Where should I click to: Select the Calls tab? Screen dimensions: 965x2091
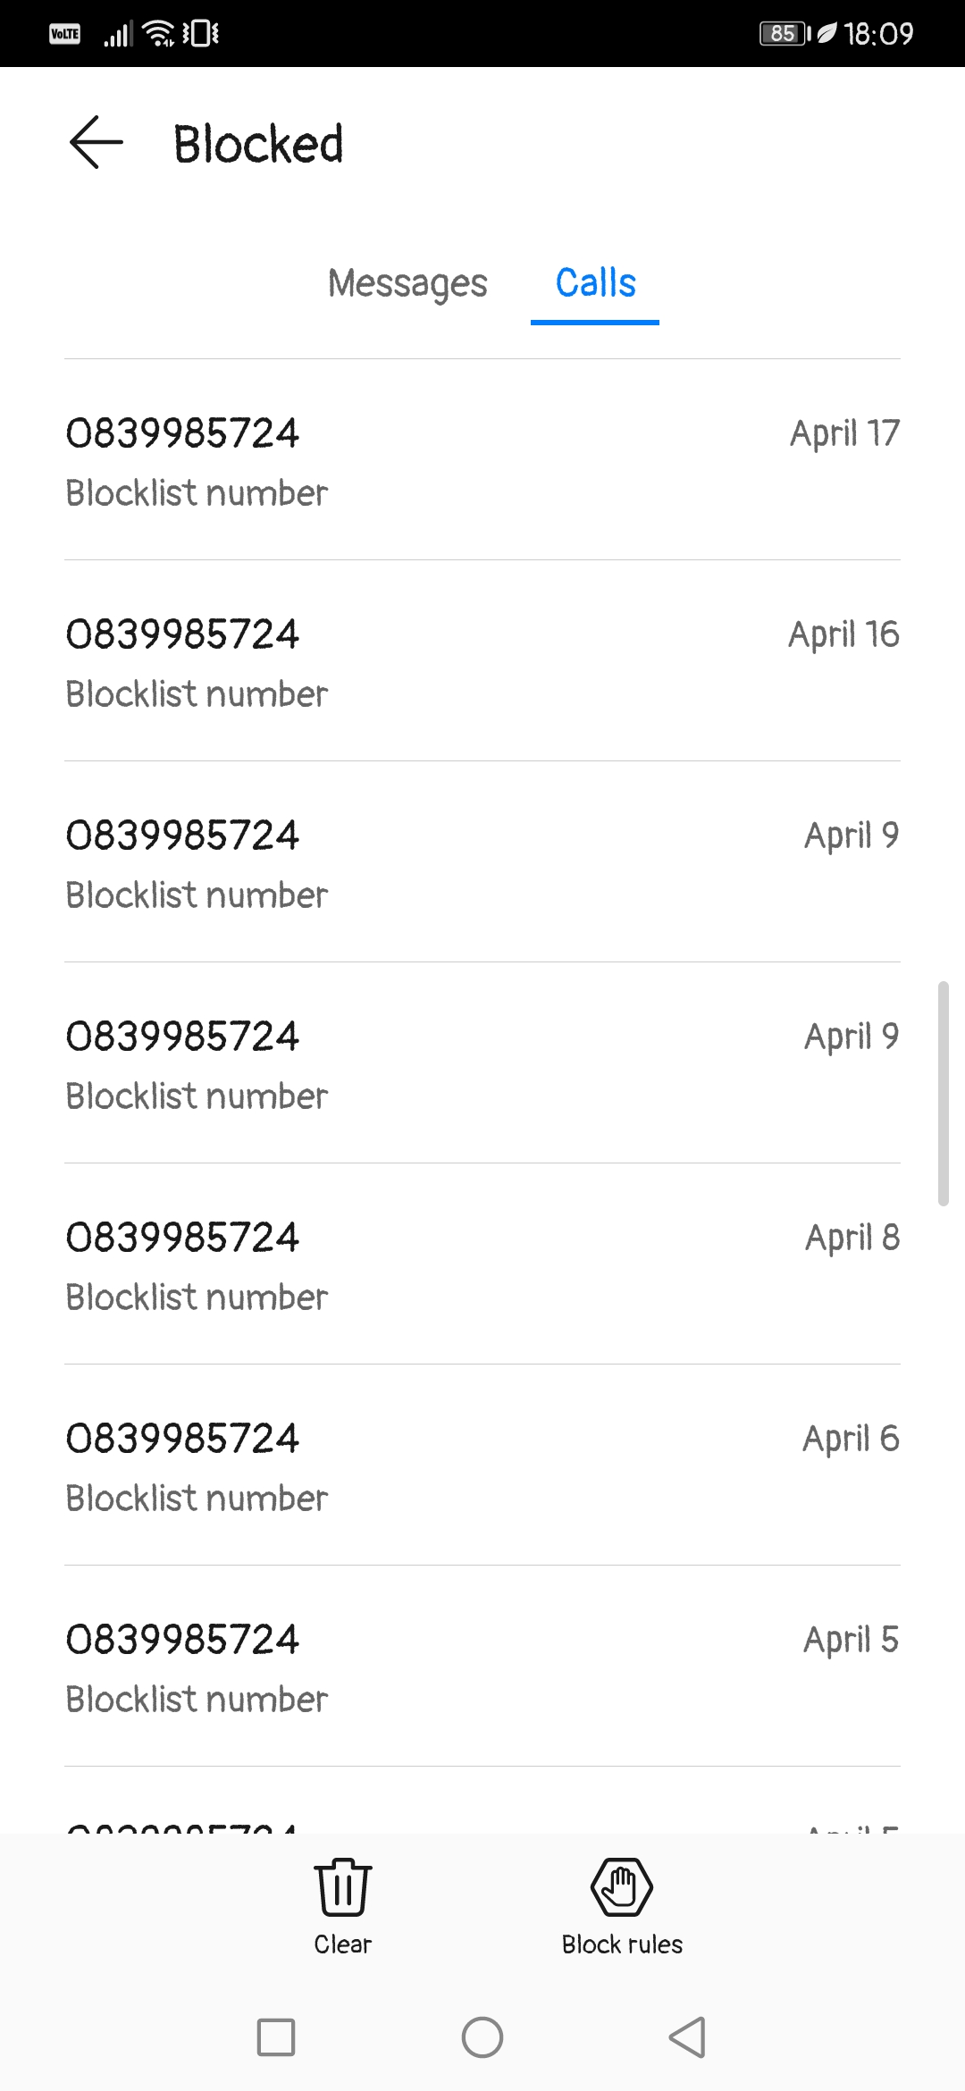tap(595, 283)
